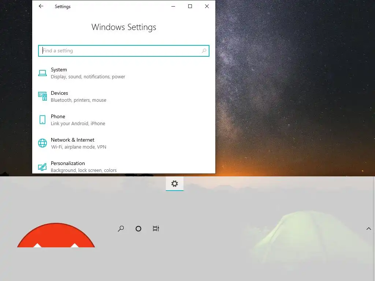Click "Display, sound, notifications, power" text
The width and height of the screenshot is (375, 281).
[x=88, y=77]
